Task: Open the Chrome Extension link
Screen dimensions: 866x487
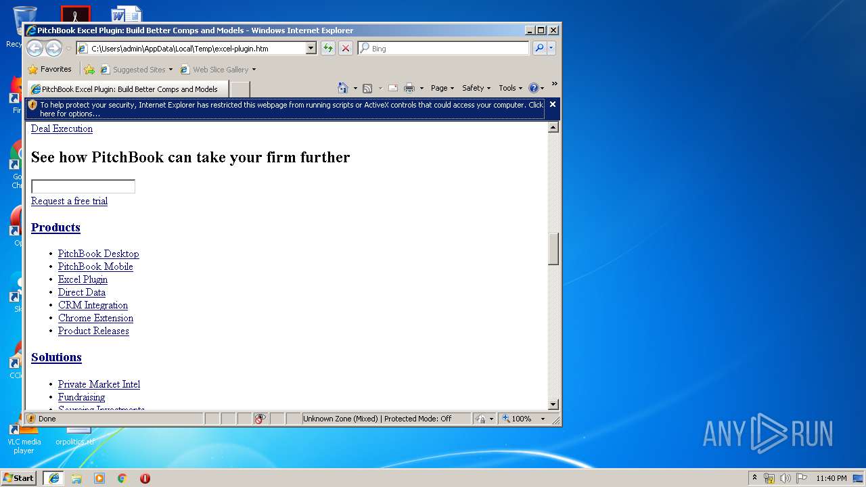Action: point(95,318)
